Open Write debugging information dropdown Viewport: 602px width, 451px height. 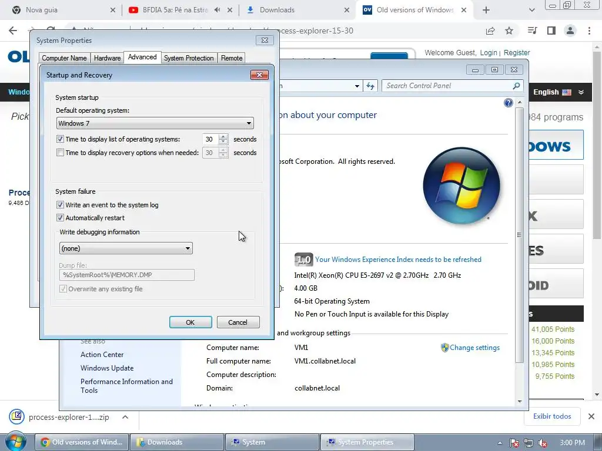coord(126,248)
